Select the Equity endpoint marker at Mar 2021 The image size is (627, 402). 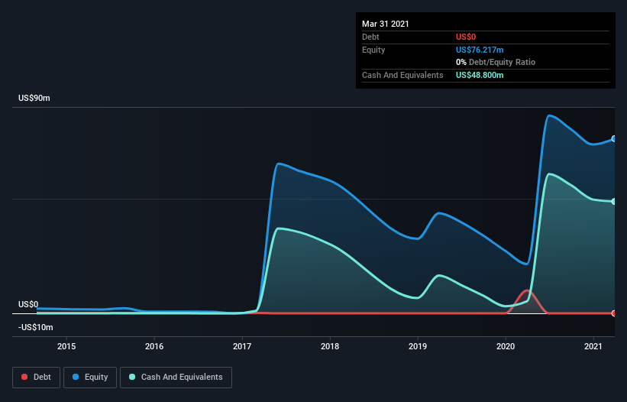click(613, 139)
